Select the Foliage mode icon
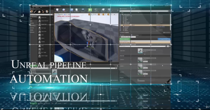The image size is (210, 110). pos(43,12)
